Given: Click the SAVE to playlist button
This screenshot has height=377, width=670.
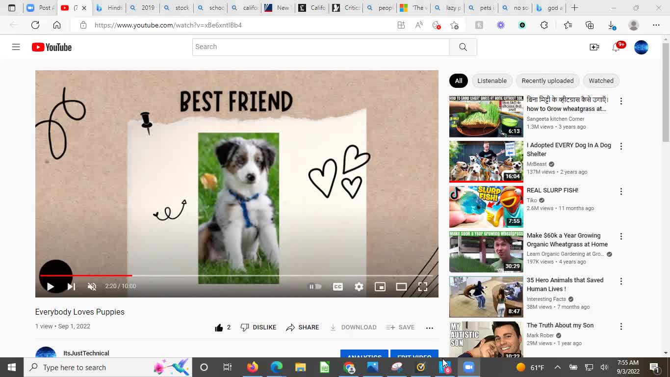Looking at the screenshot, I should pos(400,327).
